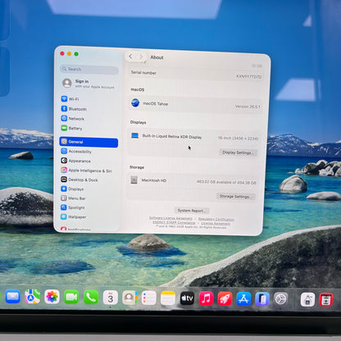The height and width of the screenshot is (341, 341).
Task: Click the Built-in Liquid Retina XDR Display icon
Action: point(135,135)
